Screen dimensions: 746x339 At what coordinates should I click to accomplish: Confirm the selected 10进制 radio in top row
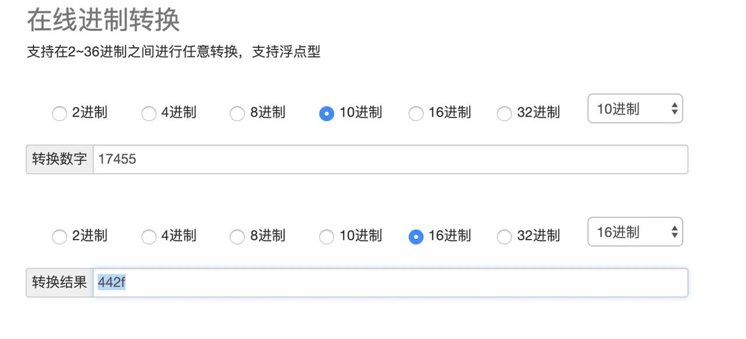[x=326, y=114]
